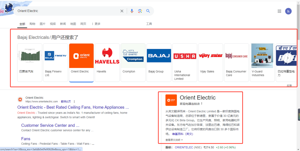Click the (英文) link

(x=189, y=134)
